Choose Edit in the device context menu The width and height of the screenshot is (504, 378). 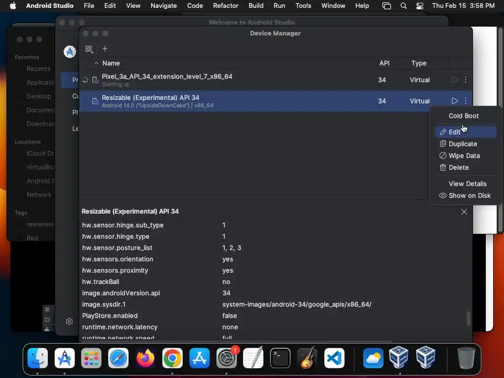[466, 132]
